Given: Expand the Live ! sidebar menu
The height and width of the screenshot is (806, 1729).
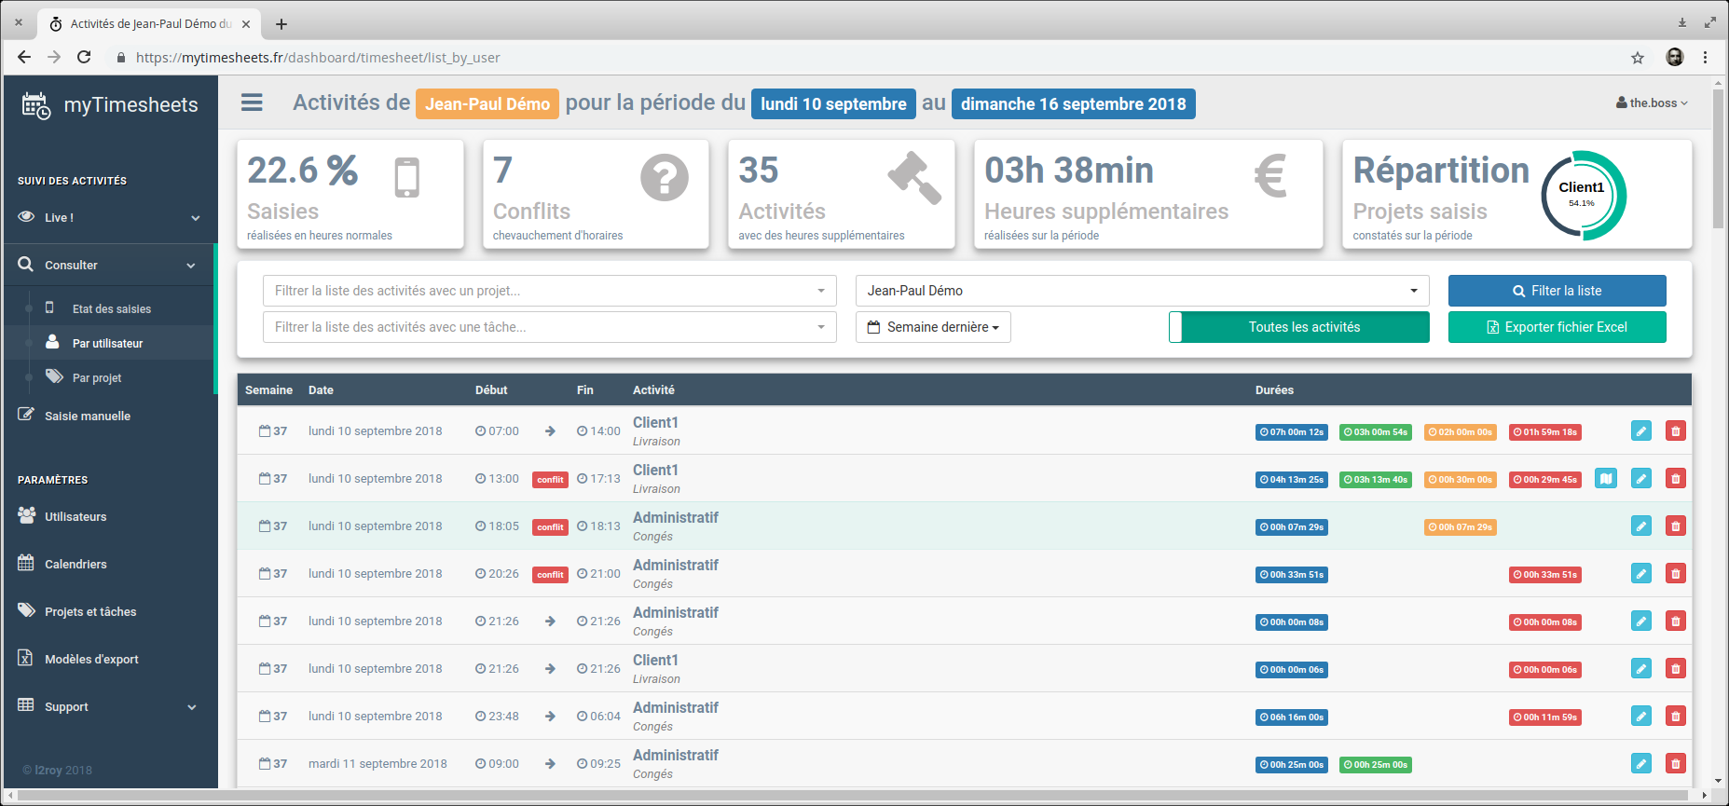Looking at the screenshot, I should pyautogui.click(x=109, y=218).
